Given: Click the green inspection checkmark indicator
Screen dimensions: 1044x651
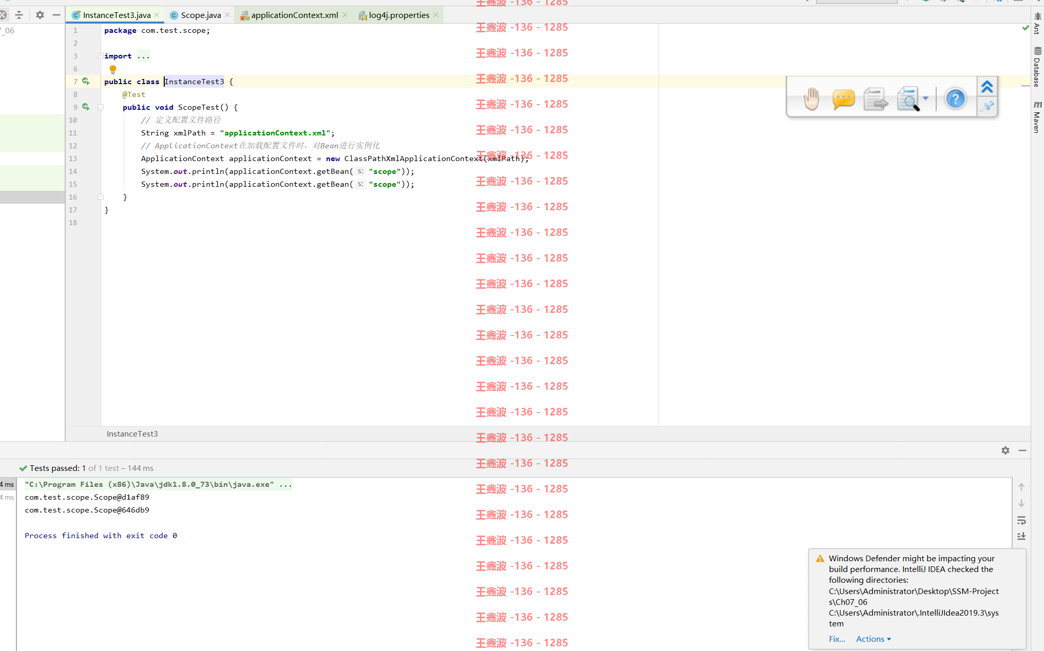Looking at the screenshot, I should (1025, 28).
